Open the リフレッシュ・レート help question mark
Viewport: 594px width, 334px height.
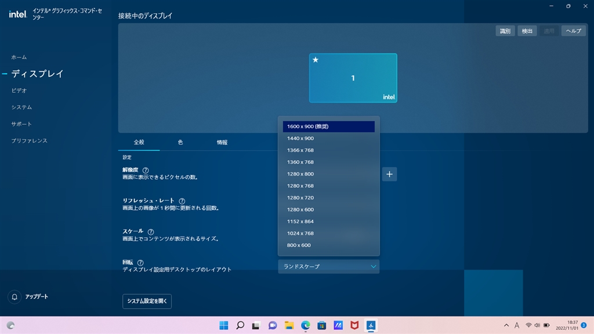point(182,201)
